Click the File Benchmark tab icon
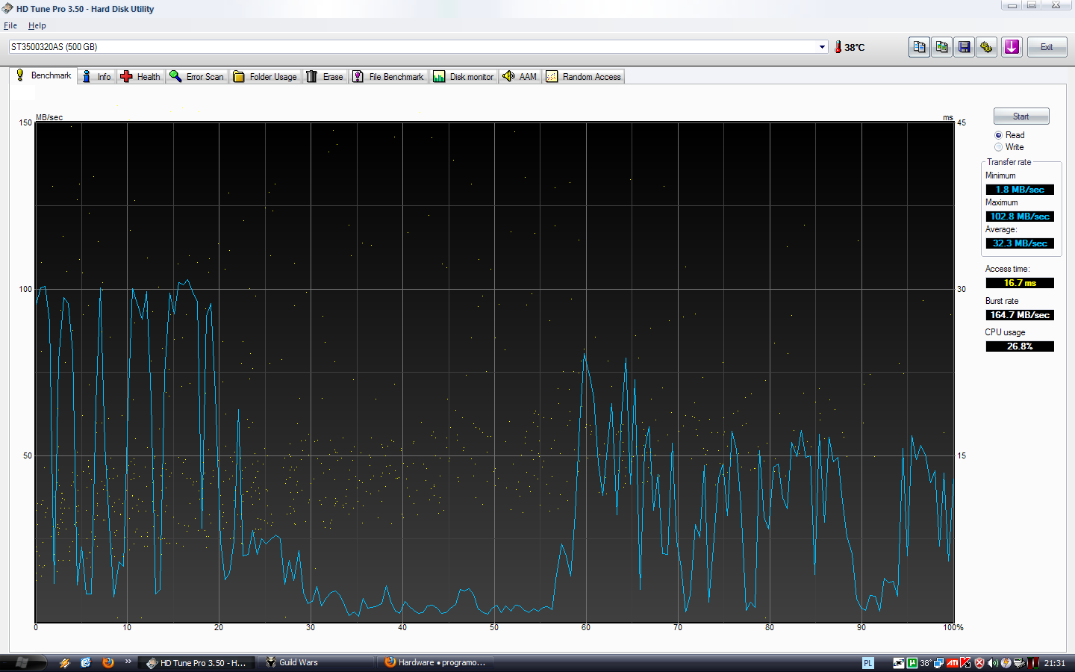 click(x=358, y=76)
